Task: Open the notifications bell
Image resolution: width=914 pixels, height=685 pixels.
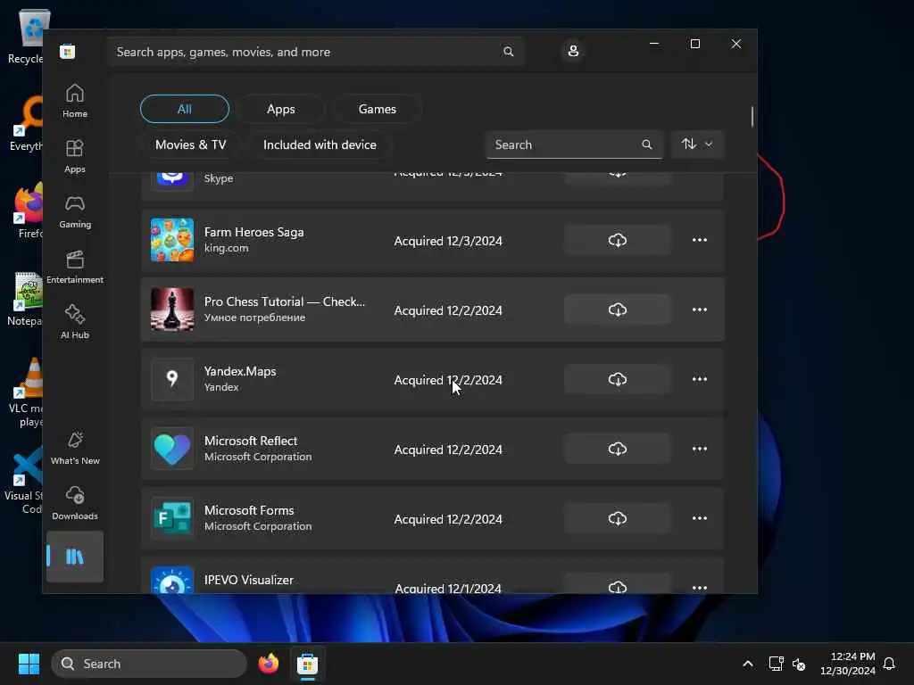Action: coord(889,664)
